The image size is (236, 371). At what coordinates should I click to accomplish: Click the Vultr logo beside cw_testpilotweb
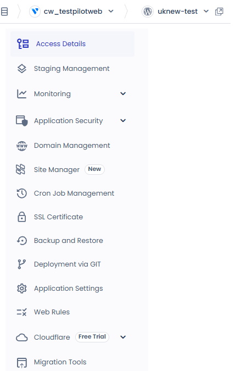(35, 12)
